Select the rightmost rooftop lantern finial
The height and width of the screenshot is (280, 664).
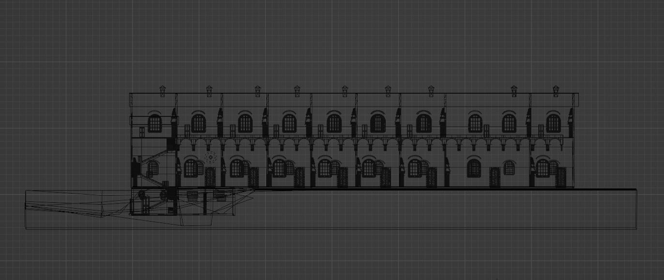point(556,89)
